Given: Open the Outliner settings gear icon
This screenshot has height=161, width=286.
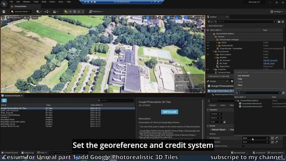Looking at the screenshot, I should 283,22.
